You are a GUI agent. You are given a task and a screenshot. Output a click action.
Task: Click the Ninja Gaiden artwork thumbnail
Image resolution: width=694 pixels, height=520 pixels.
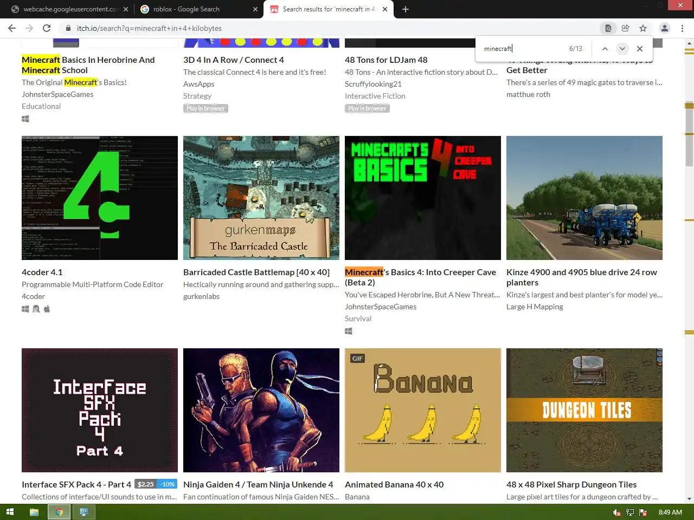tap(261, 410)
